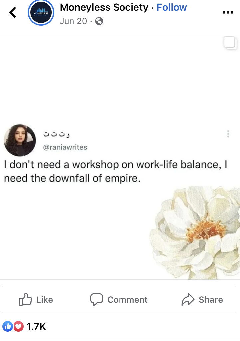Open the Moneyless Society page name
240x341 pixels.
104,7
